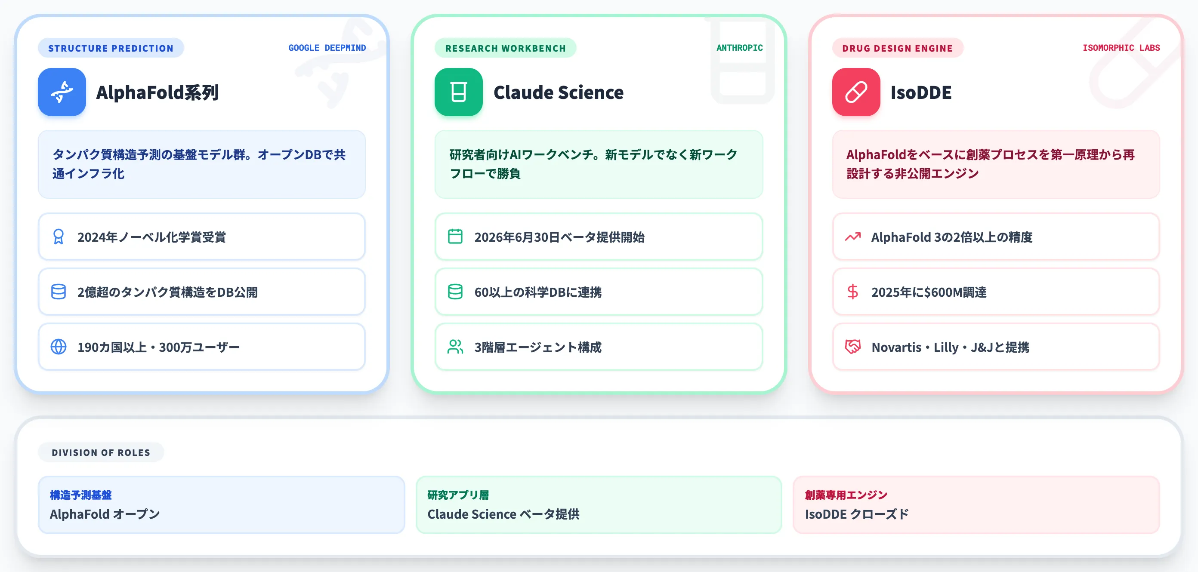This screenshot has width=1198, height=572.
Task: Click the 2024年ノーベル化学賞受賞 text
Action: [x=151, y=237]
